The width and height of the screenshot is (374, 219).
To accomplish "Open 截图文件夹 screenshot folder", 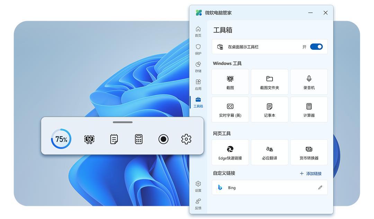I will (269, 82).
